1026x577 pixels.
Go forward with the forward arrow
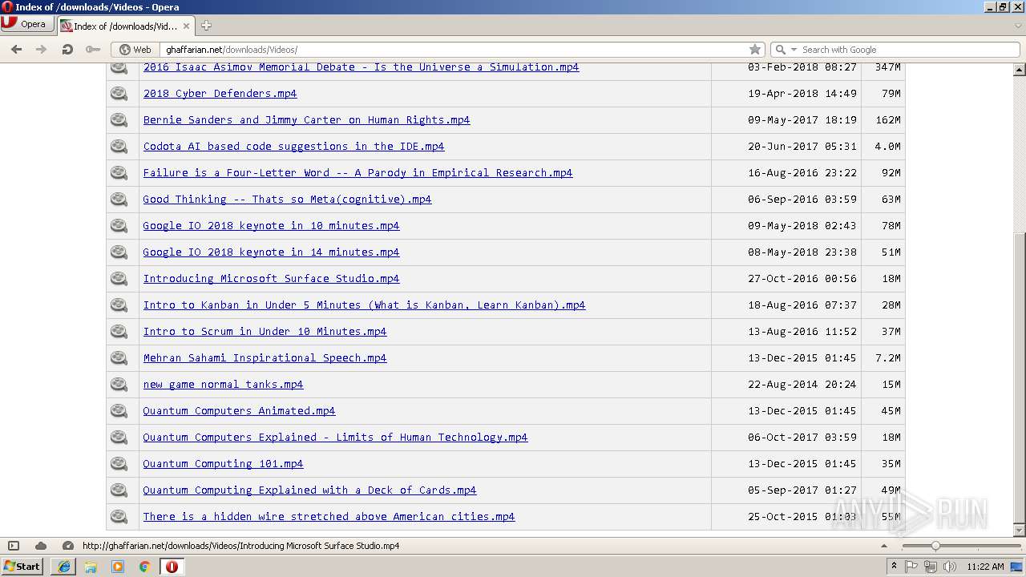42,50
